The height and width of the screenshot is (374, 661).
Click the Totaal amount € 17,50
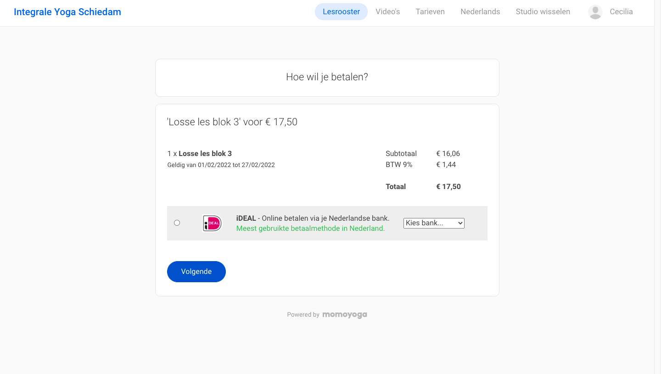[x=448, y=187]
